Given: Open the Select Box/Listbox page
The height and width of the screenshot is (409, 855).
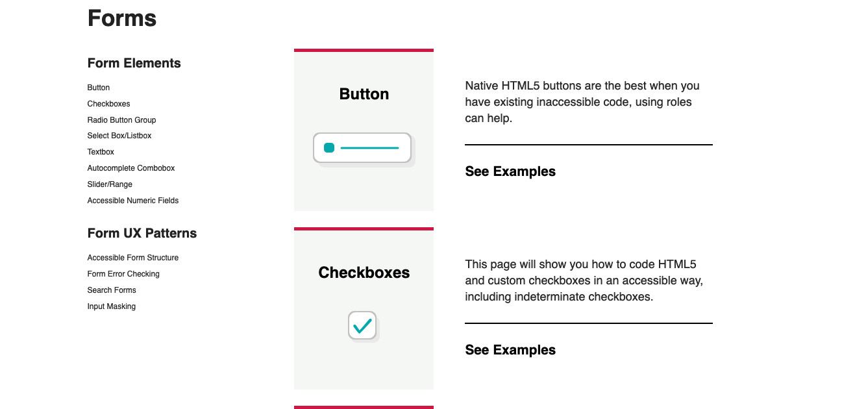Looking at the screenshot, I should (x=119, y=135).
